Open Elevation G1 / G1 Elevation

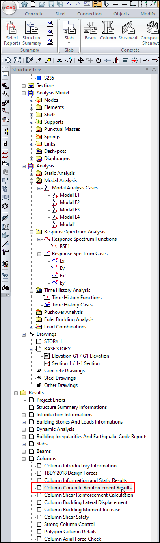[x=80, y=356]
